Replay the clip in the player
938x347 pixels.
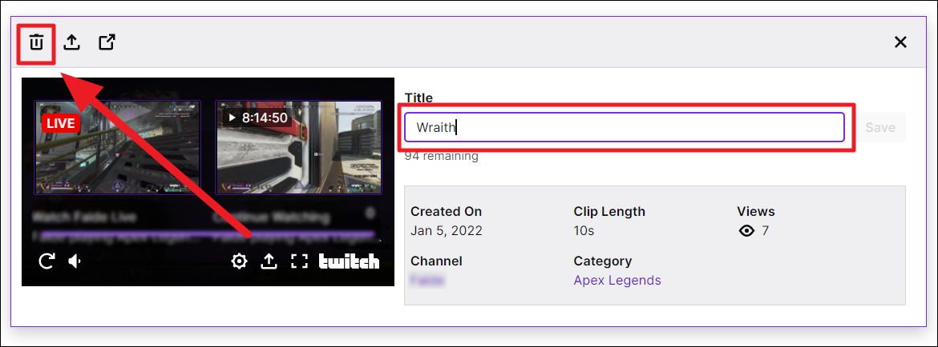click(x=46, y=261)
